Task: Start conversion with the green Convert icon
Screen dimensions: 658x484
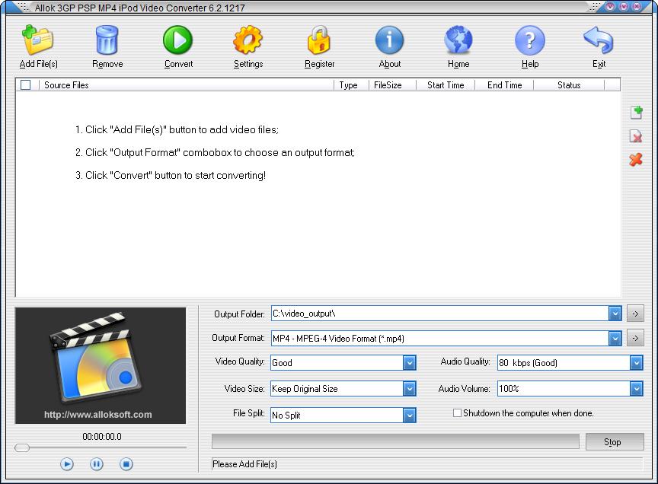Action: (177, 40)
